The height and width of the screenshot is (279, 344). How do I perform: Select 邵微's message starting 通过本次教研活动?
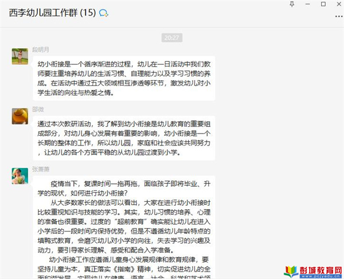(x=124, y=138)
